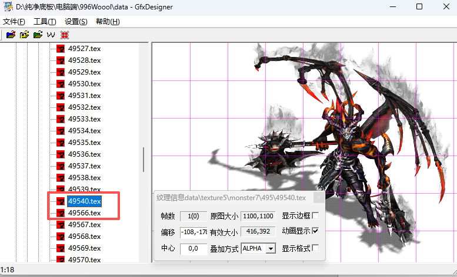Click the red grid pattern toolbar icon
This screenshot has width=457, height=277.
click(x=65, y=35)
